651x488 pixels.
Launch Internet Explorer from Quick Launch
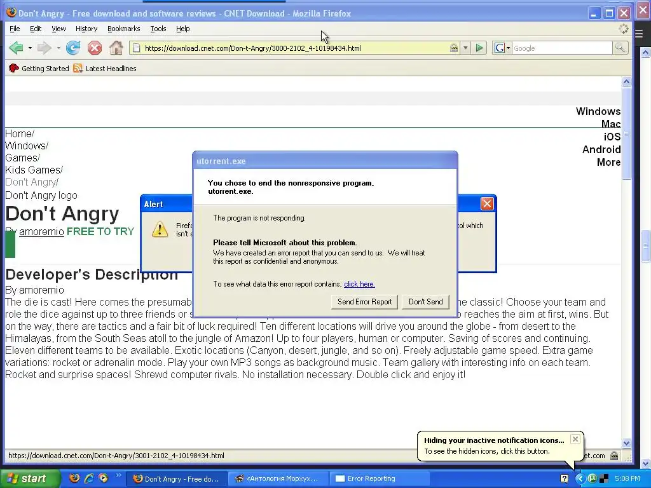click(x=89, y=478)
